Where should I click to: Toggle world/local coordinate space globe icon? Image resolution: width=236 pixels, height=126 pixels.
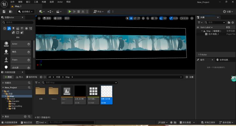(143, 18)
